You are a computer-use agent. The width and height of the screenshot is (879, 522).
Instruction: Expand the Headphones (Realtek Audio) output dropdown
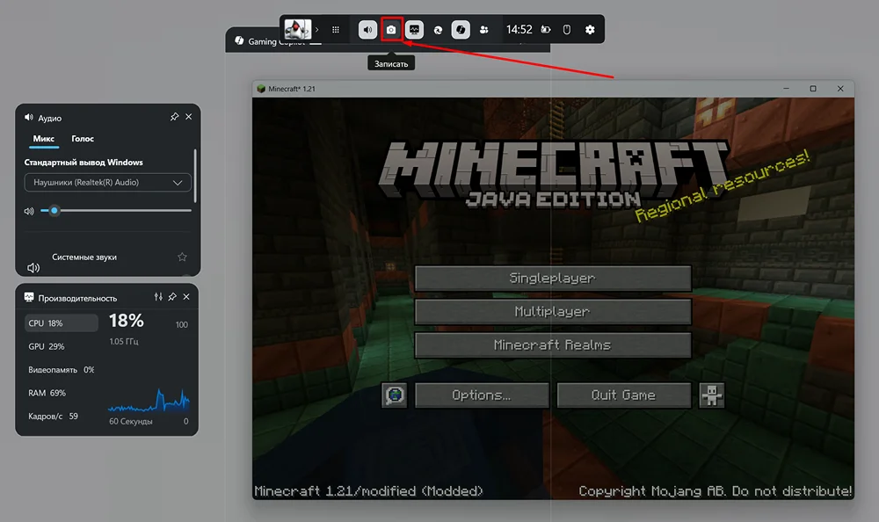(x=108, y=183)
